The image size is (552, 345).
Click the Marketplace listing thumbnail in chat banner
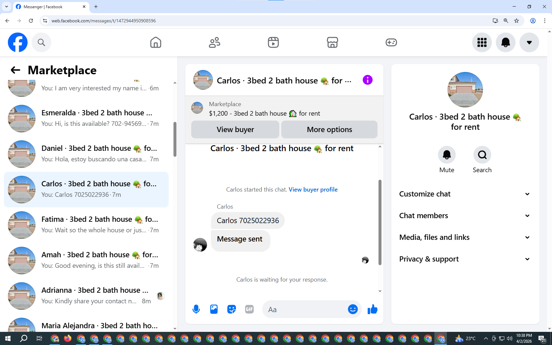[x=197, y=108]
